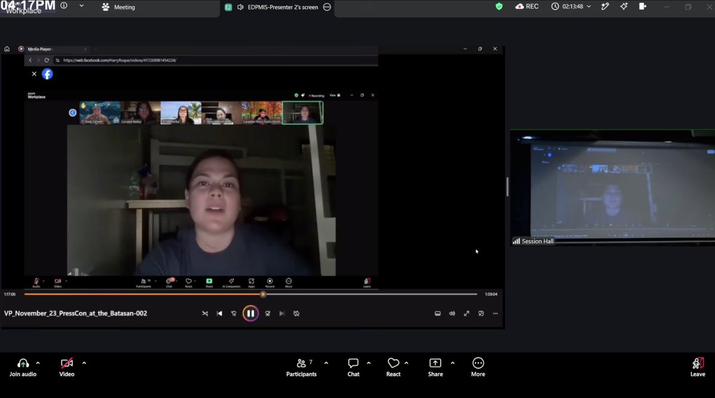Click the Session Hall video tile
715x398 pixels.
click(x=613, y=187)
